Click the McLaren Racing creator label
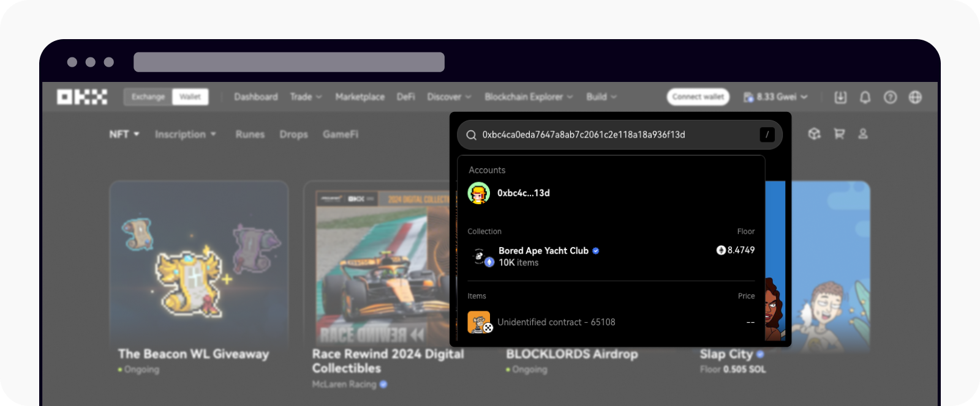The image size is (980, 406). click(344, 384)
